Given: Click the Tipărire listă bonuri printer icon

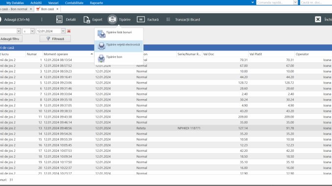Looking at the screenshot, I should [101, 34].
